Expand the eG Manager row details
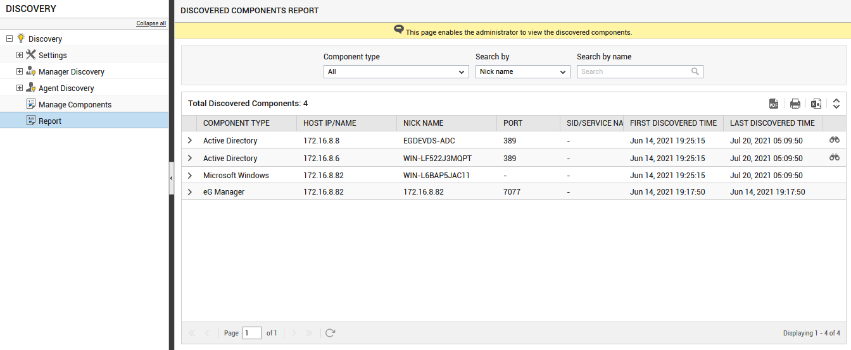 tap(189, 191)
